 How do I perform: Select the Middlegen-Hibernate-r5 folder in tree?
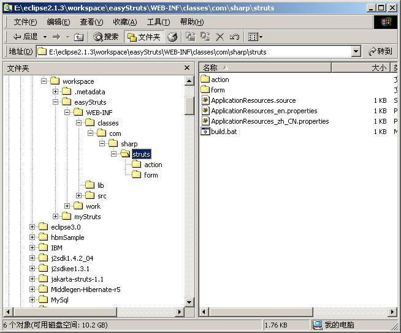point(85,290)
